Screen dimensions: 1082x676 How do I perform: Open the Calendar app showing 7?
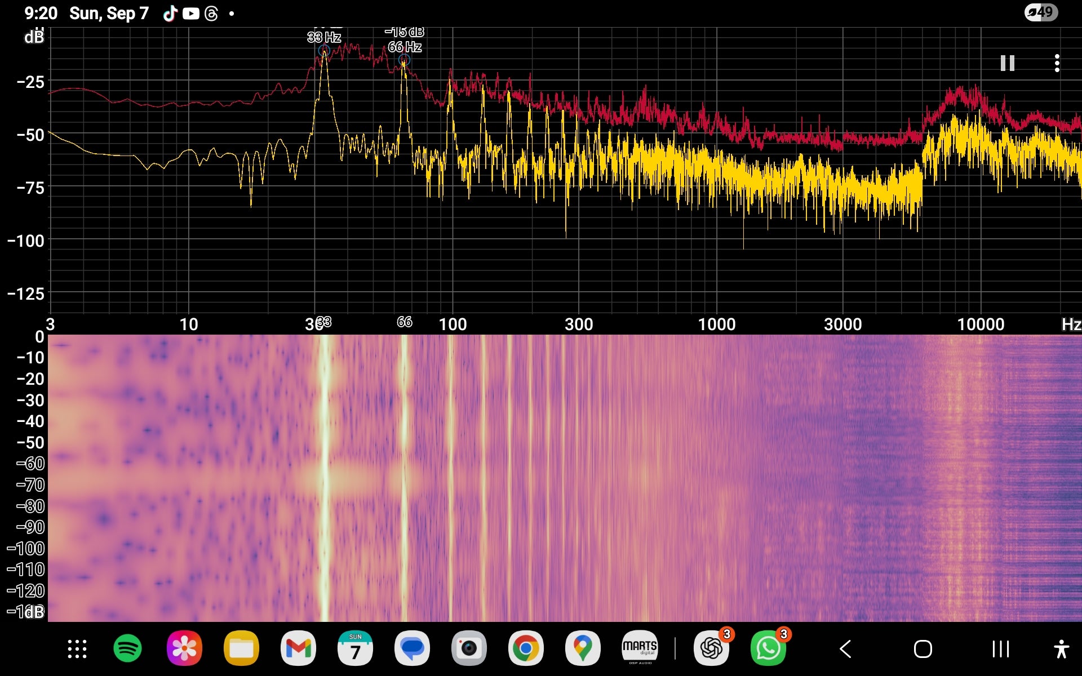tap(355, 648)
